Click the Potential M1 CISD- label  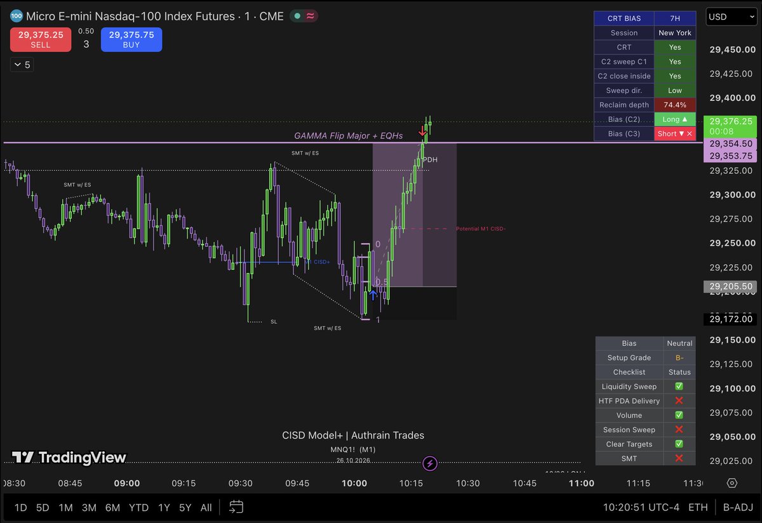point(481,228)
